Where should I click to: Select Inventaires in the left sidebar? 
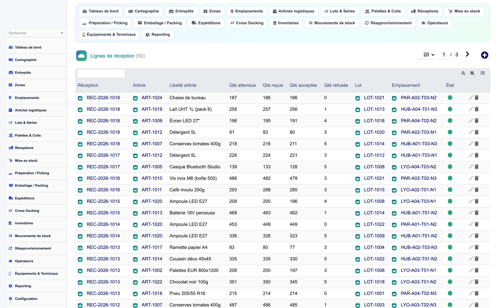click(24, 223)
